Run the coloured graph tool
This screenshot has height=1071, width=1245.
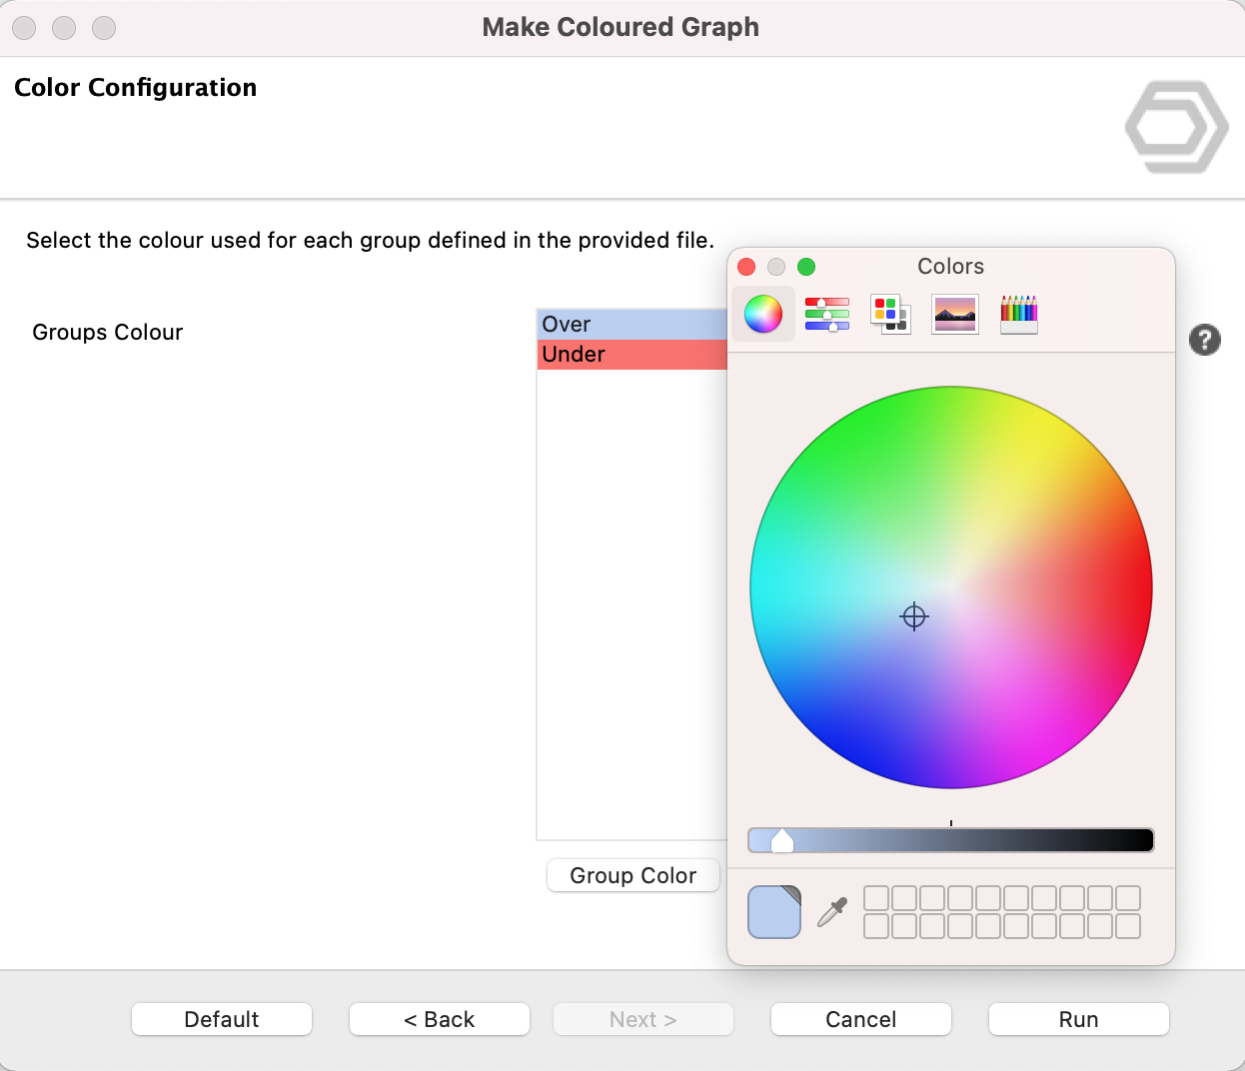point(1078,1019)
